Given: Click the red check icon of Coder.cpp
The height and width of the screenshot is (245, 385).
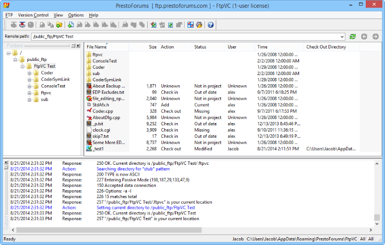Looking at the screenshot, I should [89, 111].
